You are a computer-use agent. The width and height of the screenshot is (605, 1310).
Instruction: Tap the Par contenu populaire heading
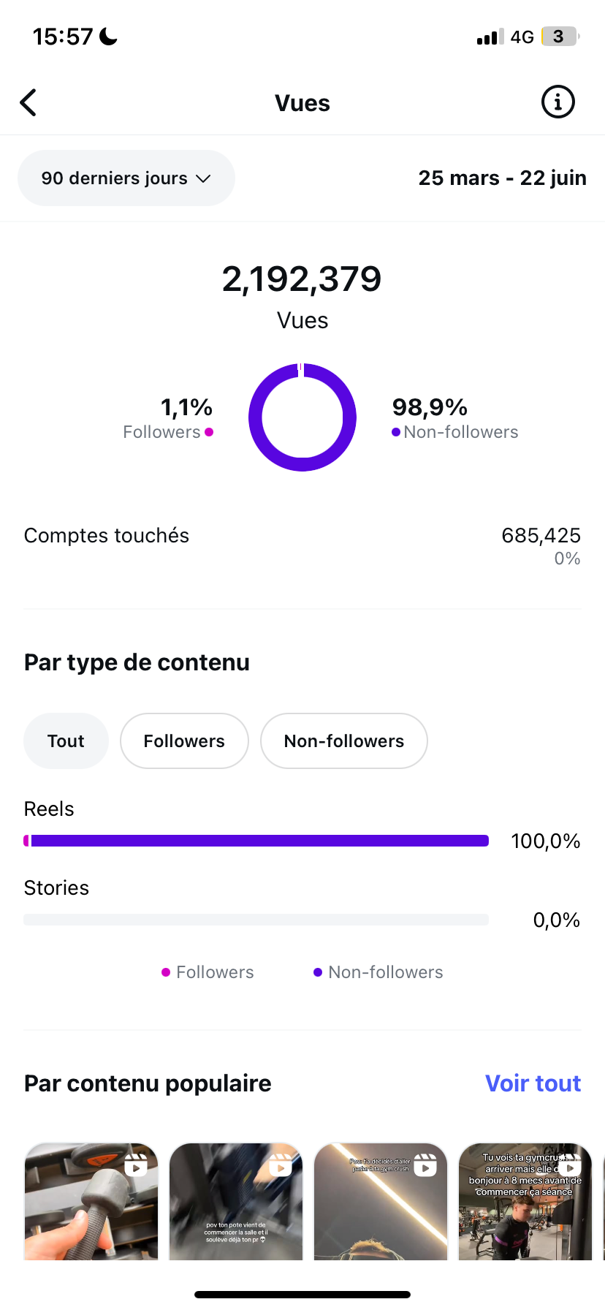(x=148, y=1083)
